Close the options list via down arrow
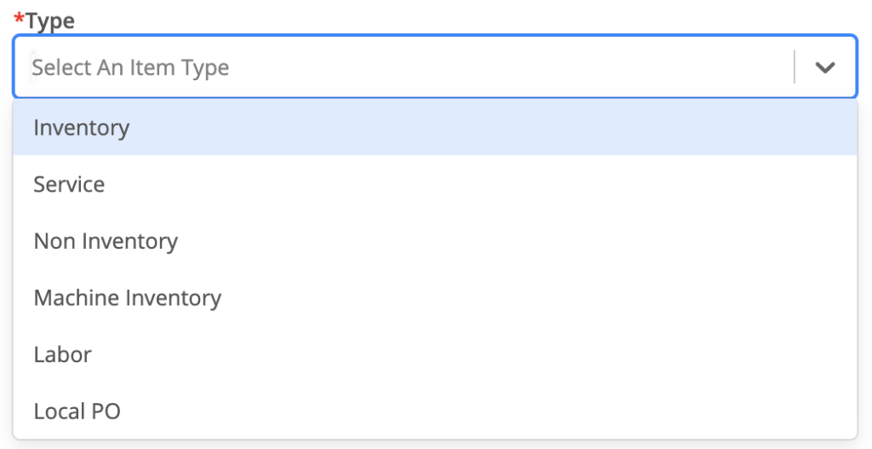 824,67
